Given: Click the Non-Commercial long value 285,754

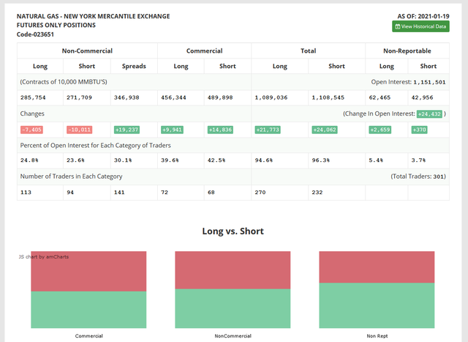Looking at the screenshot, I should click(x=33, y=97).
